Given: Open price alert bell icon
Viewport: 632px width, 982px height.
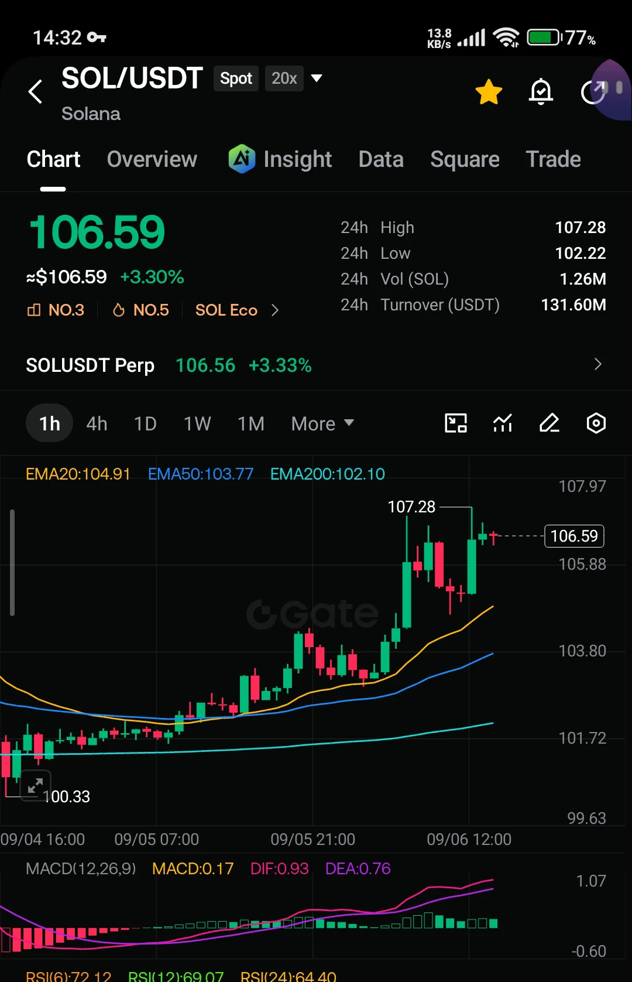Looking at the screenshot, I should (541, 92).
